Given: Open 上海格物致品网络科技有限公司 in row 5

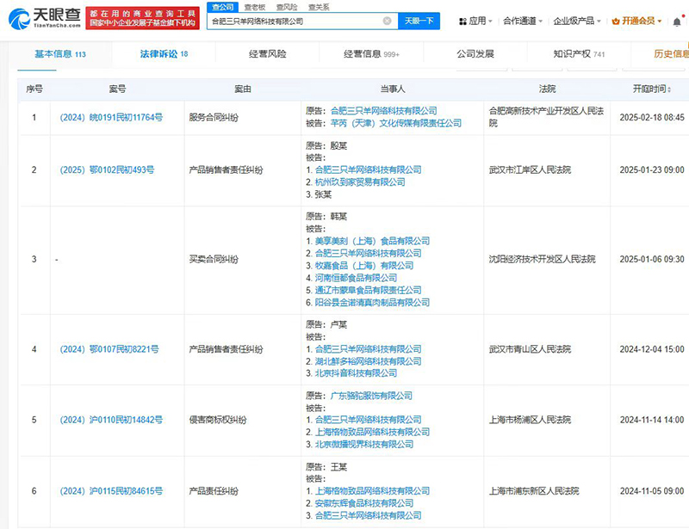Looking at the screenshot, I should click(x=372, y=432).
